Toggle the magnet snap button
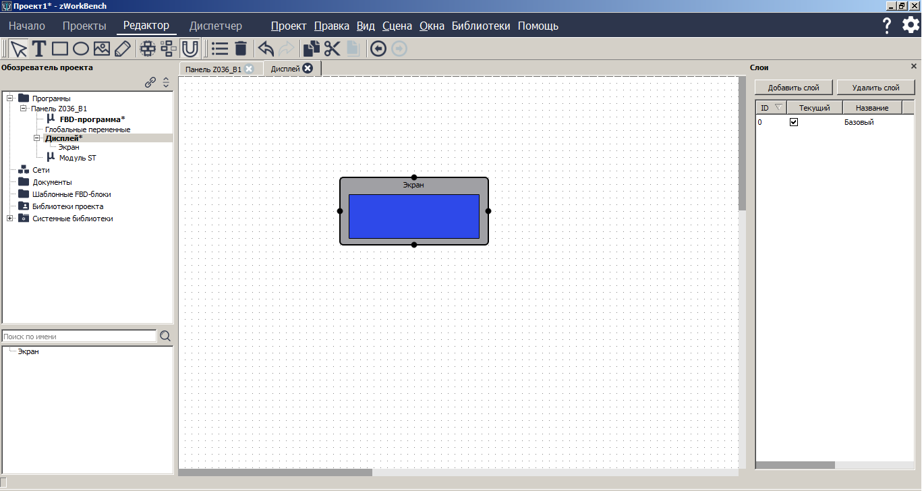This screenshot has height=491, width=922. [190, 49]
